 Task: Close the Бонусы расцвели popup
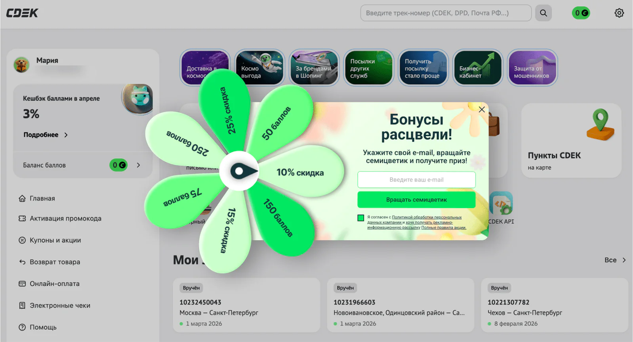(x=482, y=110)
